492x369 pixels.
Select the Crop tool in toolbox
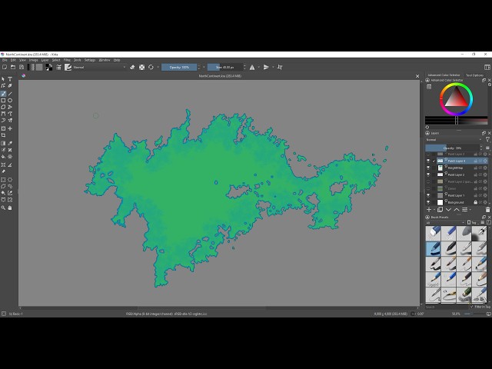tap(3, 135)
